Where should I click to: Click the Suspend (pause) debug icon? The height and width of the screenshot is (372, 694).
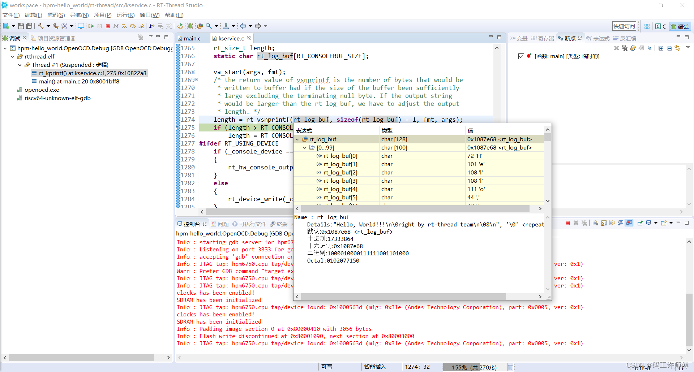click(99, 26)
